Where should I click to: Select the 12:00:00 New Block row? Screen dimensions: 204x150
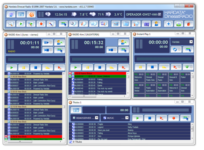pos(33,92)
